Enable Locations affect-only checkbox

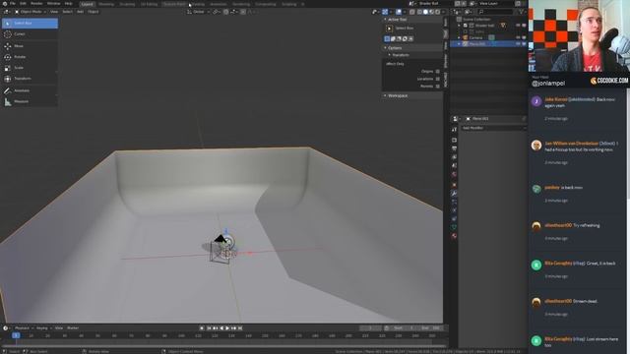[x=437, y=79]
